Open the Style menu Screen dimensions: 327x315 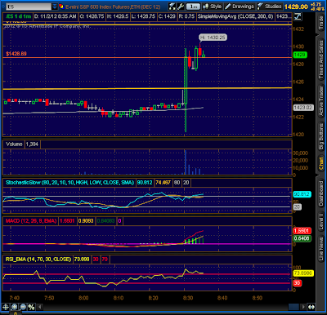tap(213, 7)
